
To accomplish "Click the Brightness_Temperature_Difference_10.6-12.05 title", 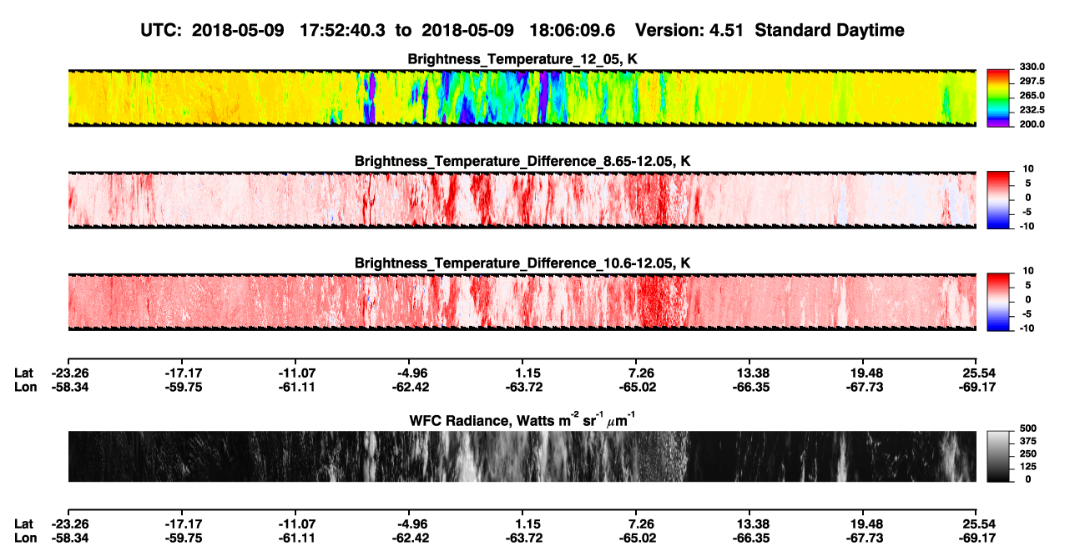I will pos(522,263).
